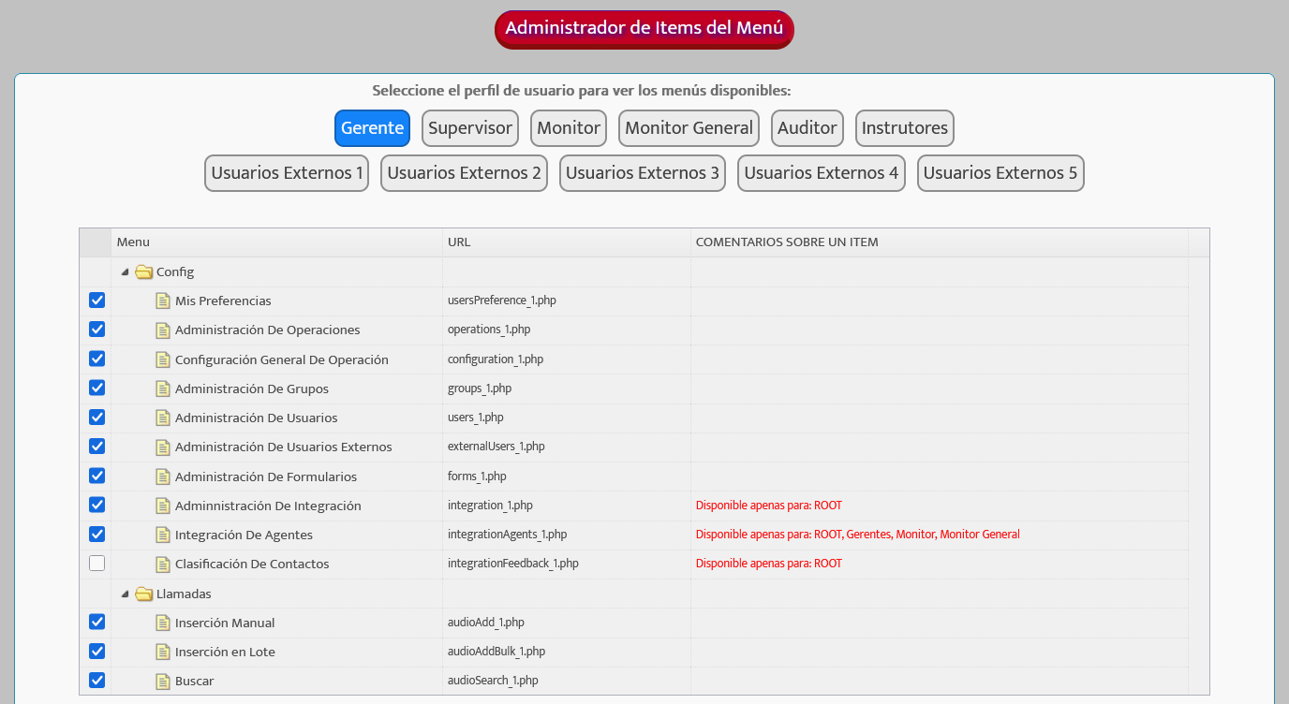Uncheck the Integración De Agentes checkbox

pyautogui.click(x=96, y=535)
